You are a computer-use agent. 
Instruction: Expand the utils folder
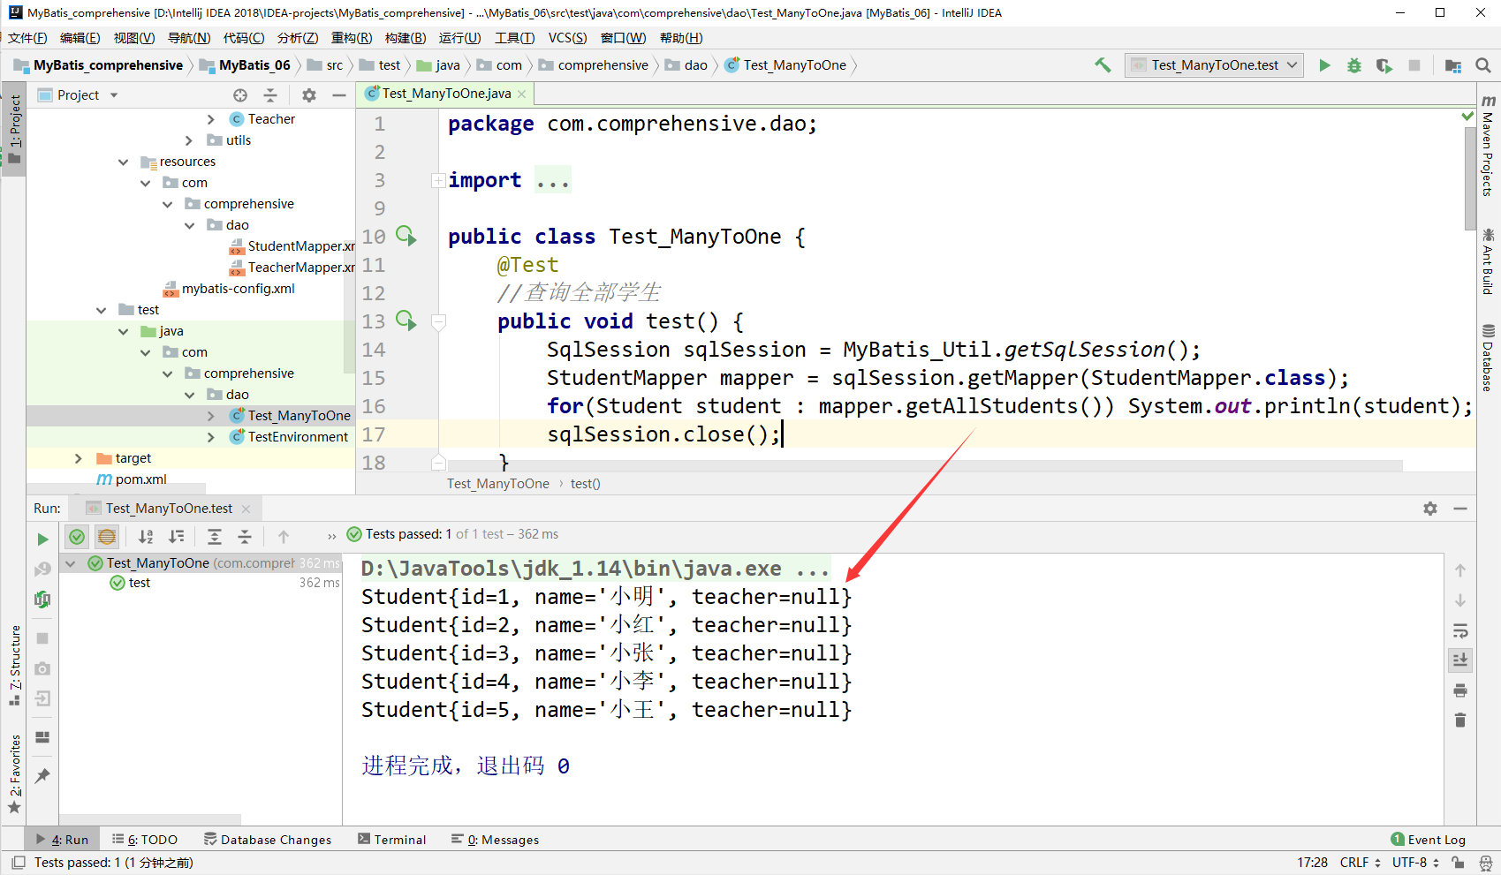coord(189,140)
